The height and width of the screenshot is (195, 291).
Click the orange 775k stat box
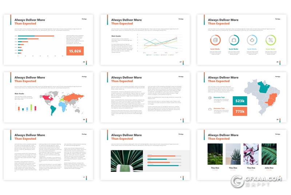(240, 112)
